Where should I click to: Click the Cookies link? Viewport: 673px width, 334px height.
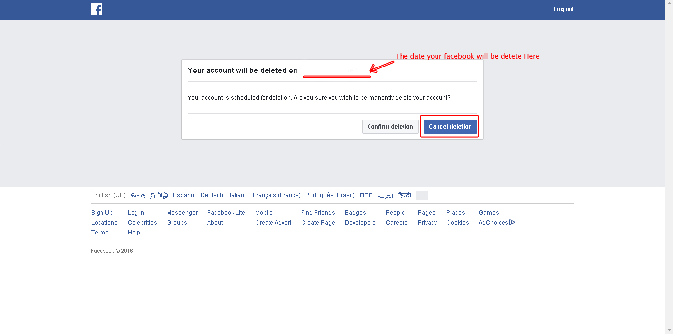(457, 222)
